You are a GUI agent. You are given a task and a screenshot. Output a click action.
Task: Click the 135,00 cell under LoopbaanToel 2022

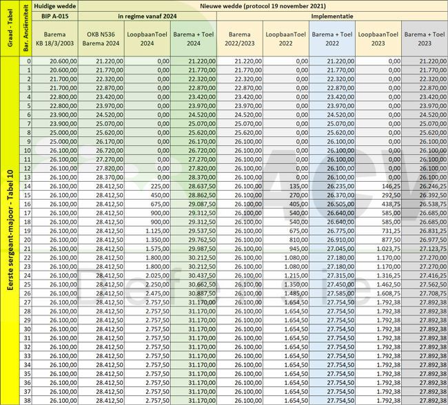[286, 186]
